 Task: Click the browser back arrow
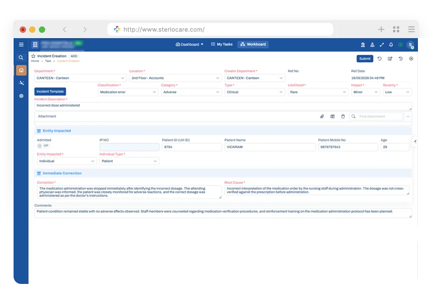(65, 30)
